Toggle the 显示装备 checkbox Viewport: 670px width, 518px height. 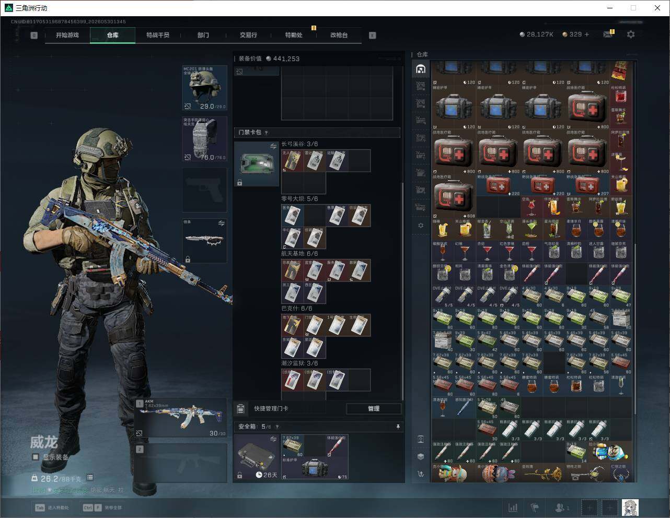(x=36, y=457)
